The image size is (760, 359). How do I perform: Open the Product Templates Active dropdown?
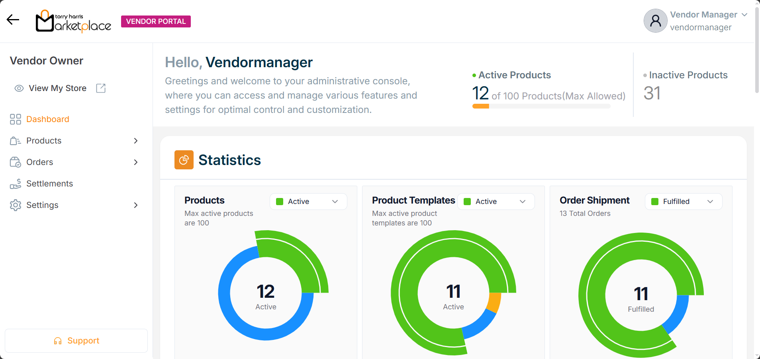point(496,202)
